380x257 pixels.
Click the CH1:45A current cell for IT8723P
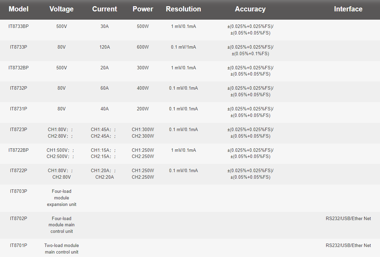103,132
